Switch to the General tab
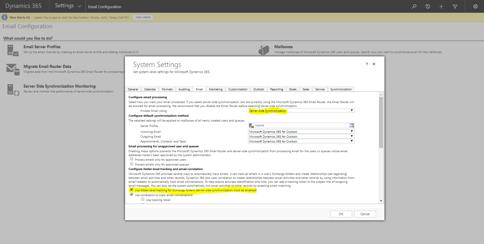 133,89
